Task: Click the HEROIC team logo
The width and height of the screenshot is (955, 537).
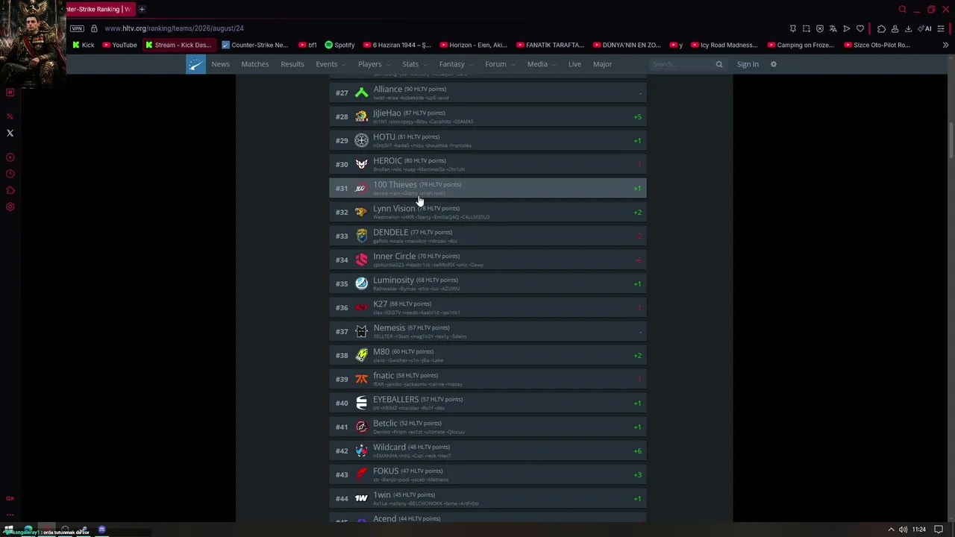Action: click(362, 164)
